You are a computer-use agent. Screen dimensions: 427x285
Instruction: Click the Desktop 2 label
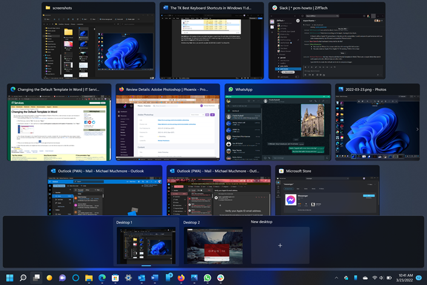(191, 223)
